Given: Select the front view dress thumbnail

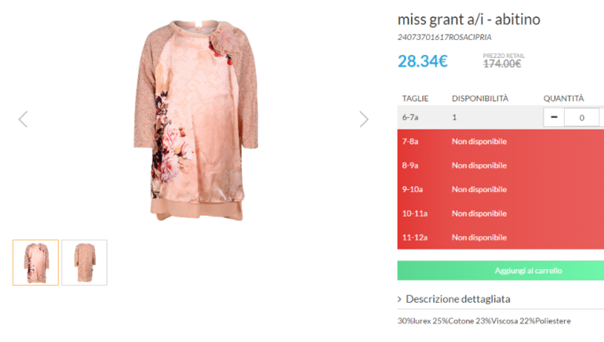Looking at the screenshot, I should pos(35,262).
